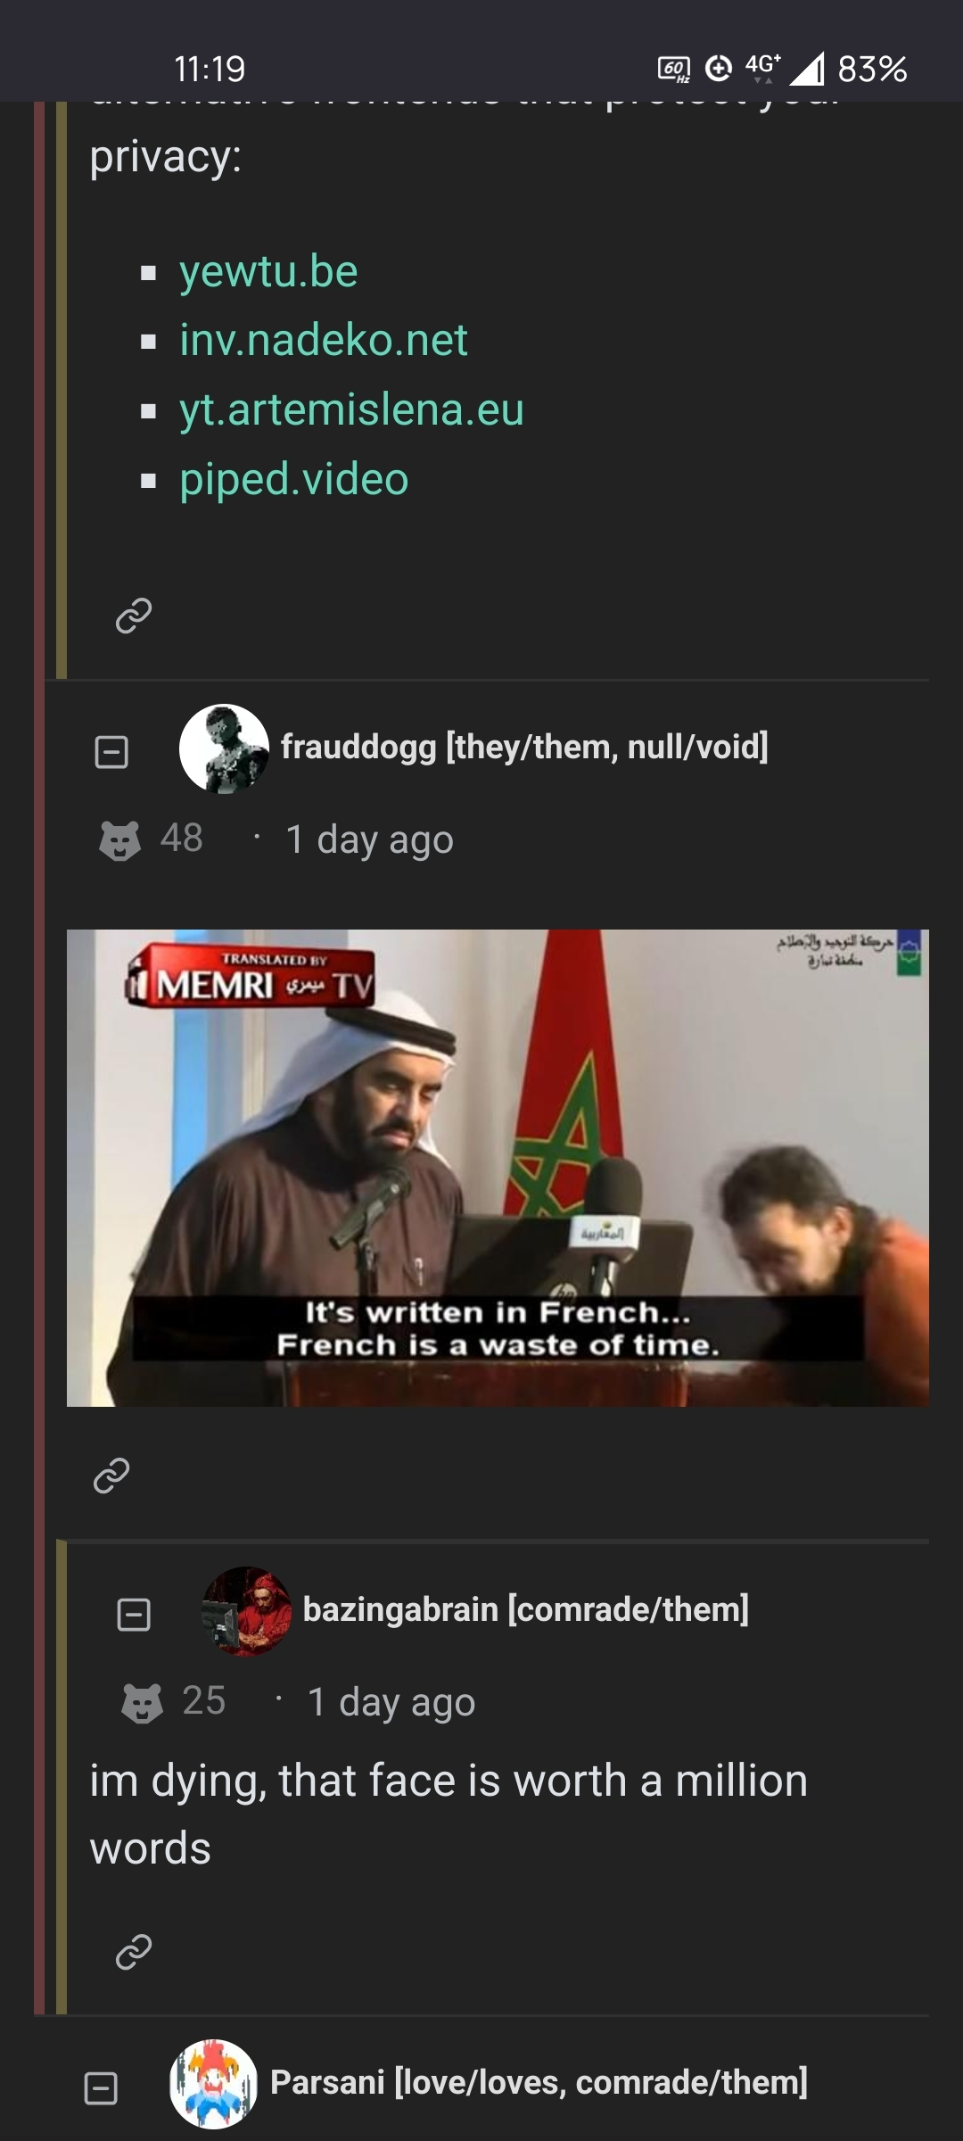Open Parsani's avatar
The width and height of the screenshot is (963, 2141).
click(214, 2084)
